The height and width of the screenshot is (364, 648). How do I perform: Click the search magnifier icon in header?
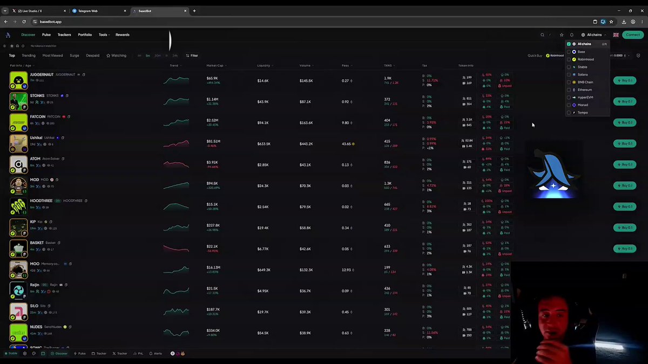click(x=542, y=35)
